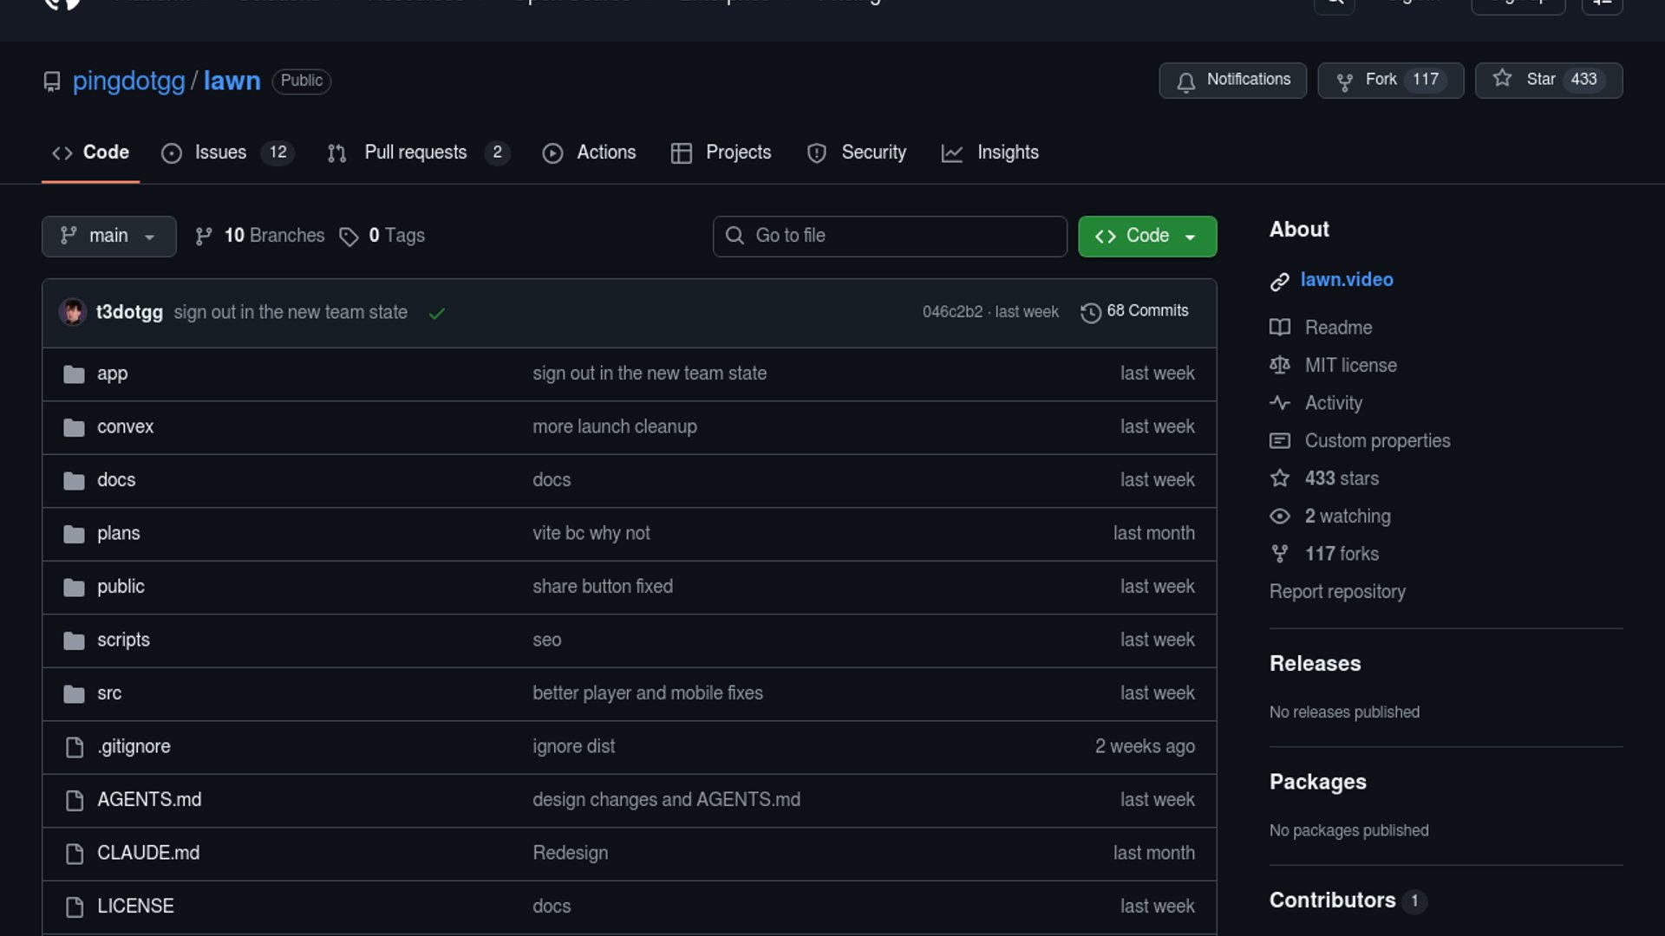Expand the green Code dropdown
The height and width of the screenshot is (936, 1665).
(1146, 236)
